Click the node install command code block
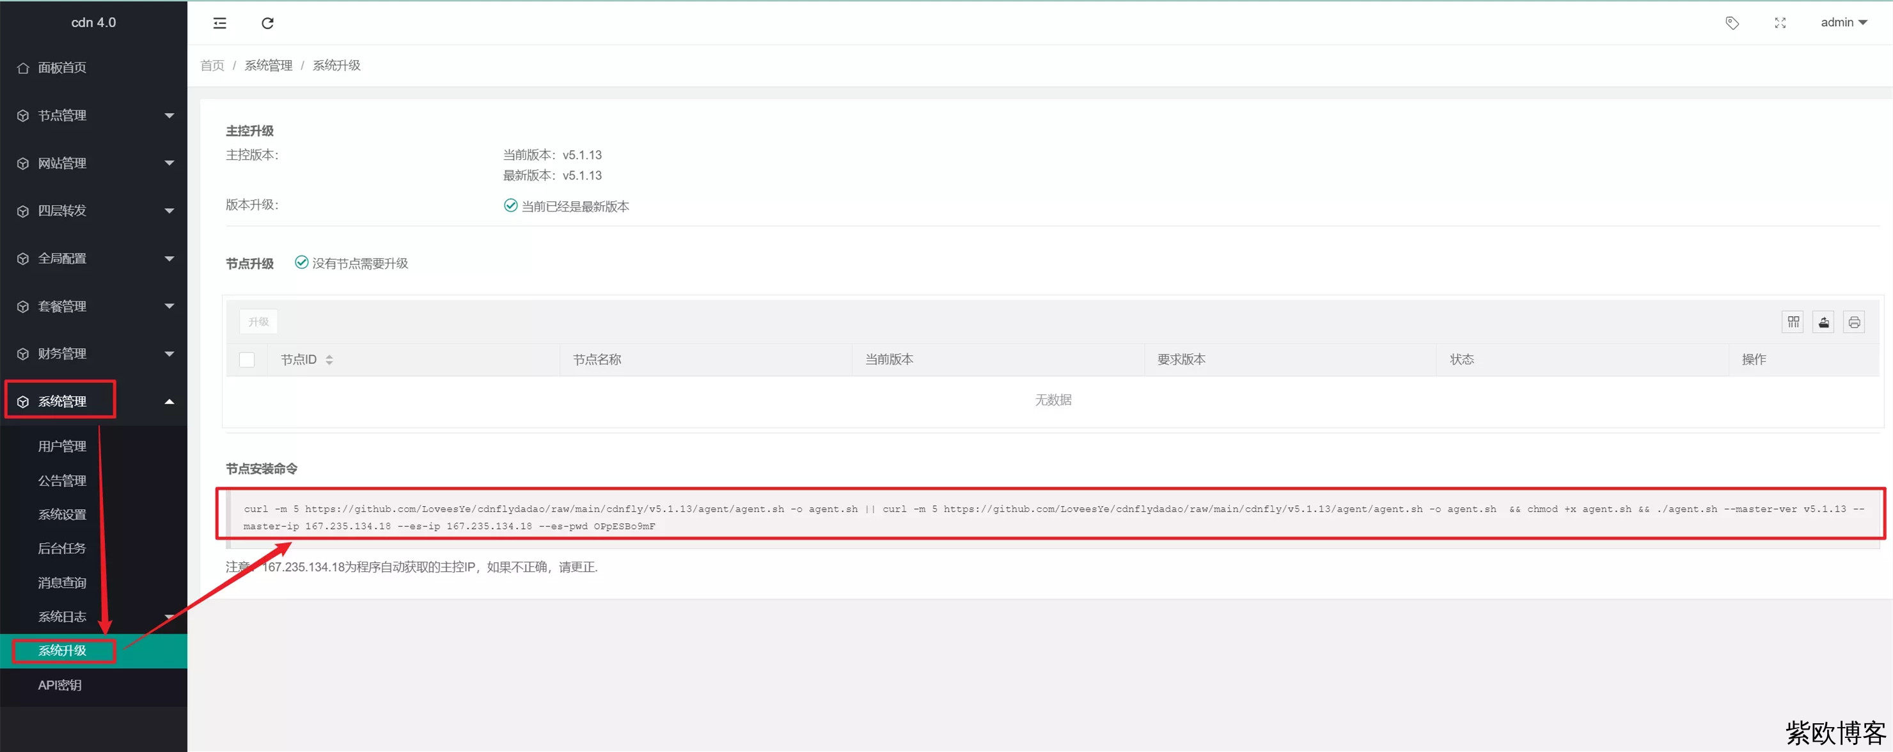 (1051, 517)
